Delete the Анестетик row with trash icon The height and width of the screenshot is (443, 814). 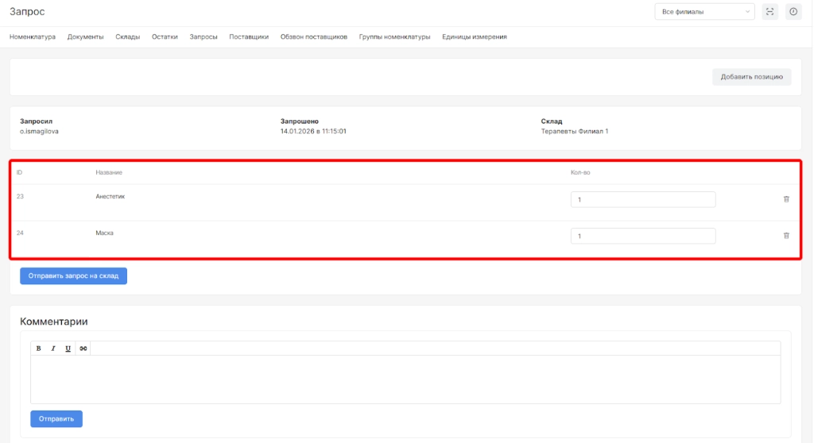pos(786,199)
